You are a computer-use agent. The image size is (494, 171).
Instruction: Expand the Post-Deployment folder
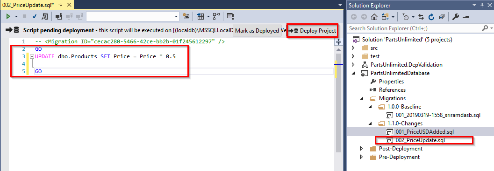[x=362, y=148]
